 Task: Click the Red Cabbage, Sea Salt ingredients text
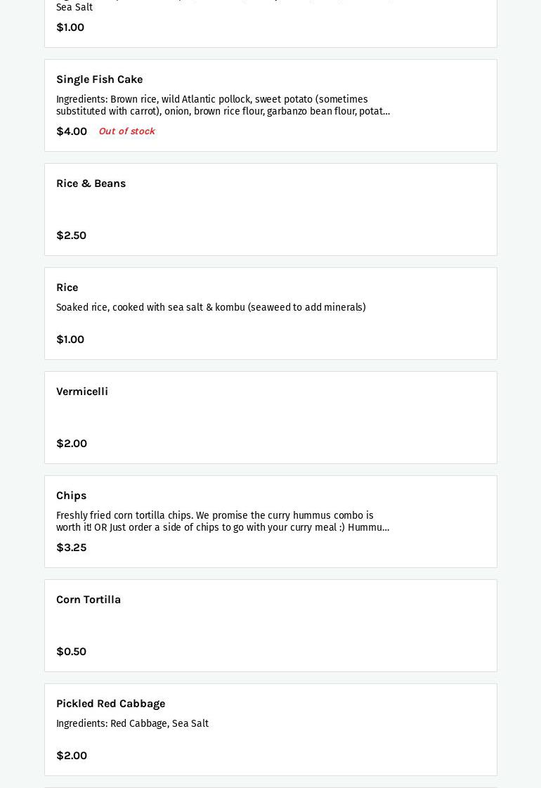[x=132, y=724]
